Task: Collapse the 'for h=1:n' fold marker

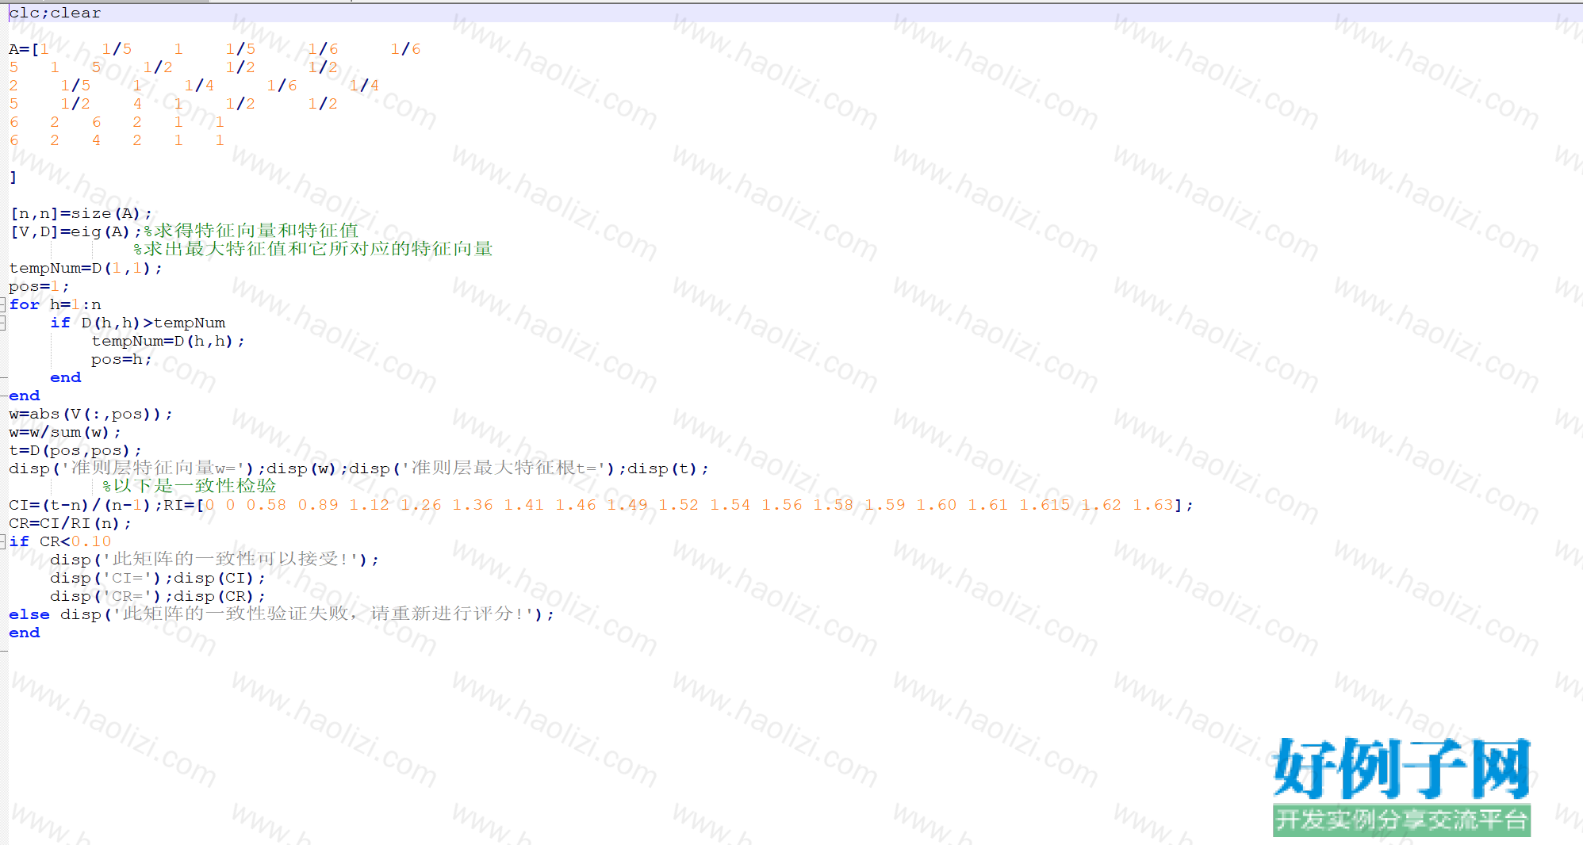Action: click(x=2, y=304)
